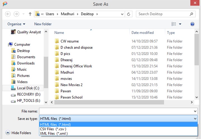Click the 15/12/2020 10:46 date cell

point(144,97)
